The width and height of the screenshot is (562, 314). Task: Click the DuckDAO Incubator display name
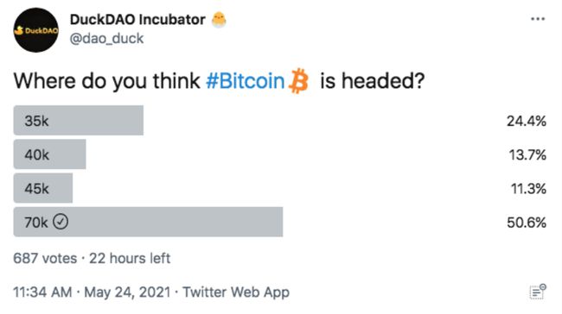[137, 20]
